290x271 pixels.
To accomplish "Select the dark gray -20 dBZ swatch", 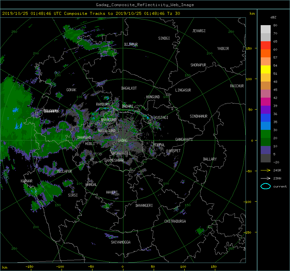I will click(266, 158).
